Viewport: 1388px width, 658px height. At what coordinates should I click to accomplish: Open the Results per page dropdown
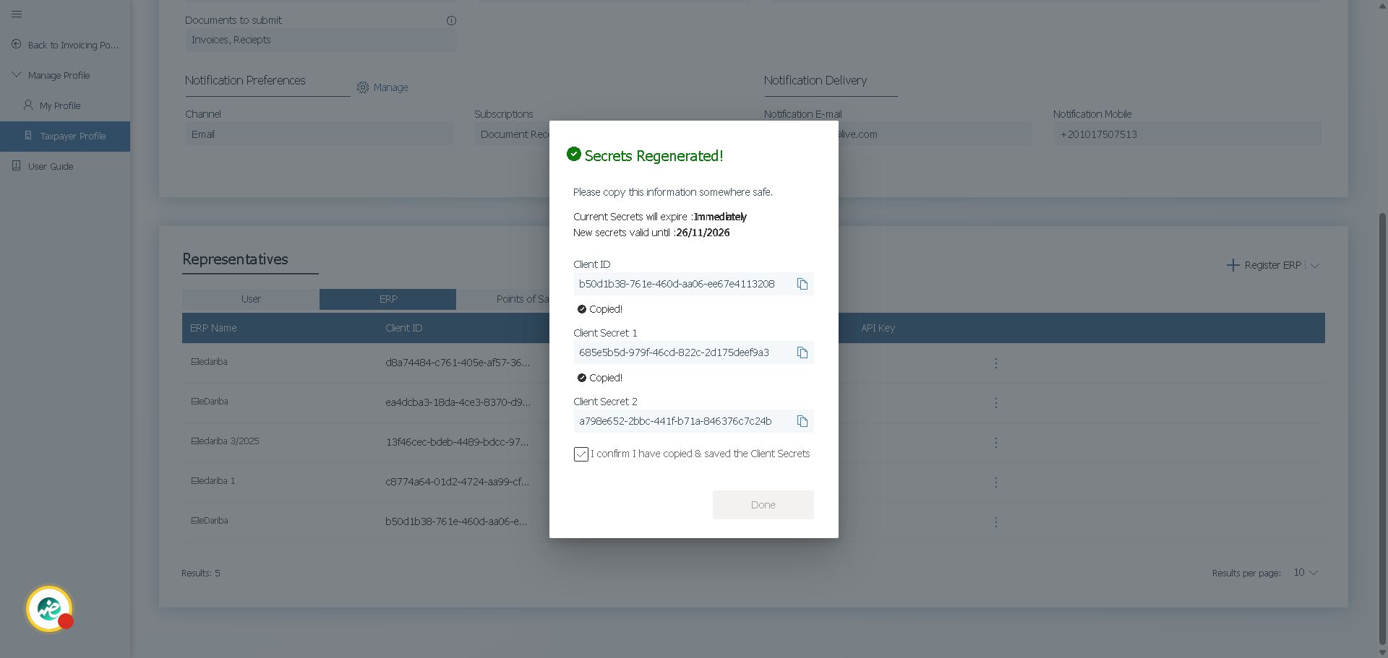[x=1306, y=573]
